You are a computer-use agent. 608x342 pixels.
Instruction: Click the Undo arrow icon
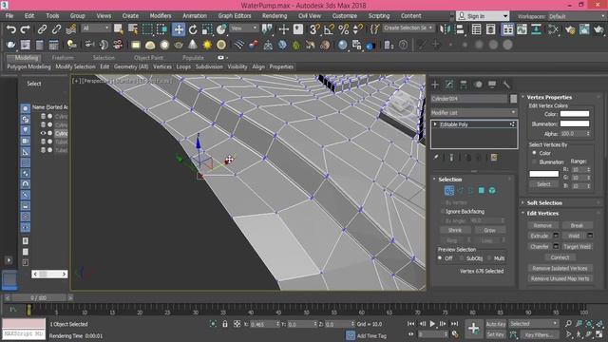tap(11, 29)
